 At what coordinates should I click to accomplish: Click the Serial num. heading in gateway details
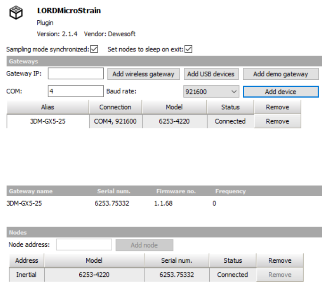(x=114, y=192)
